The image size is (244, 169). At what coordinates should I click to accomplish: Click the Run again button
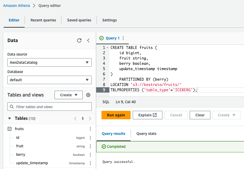pyautogui.click(x=116, y=115)
